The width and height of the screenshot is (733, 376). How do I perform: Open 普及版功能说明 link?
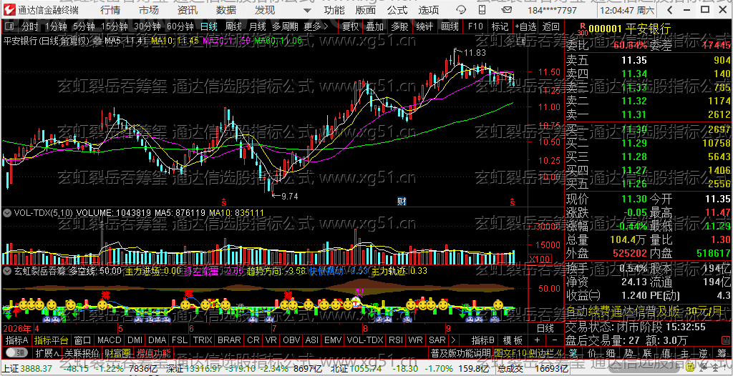[461, 352]
